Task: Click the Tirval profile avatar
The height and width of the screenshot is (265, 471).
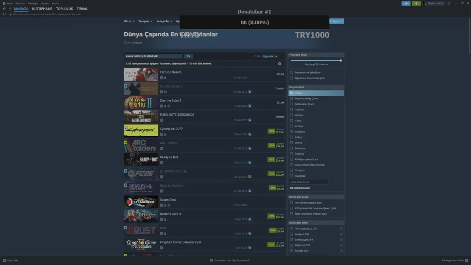Action: [x=425, y=3]
